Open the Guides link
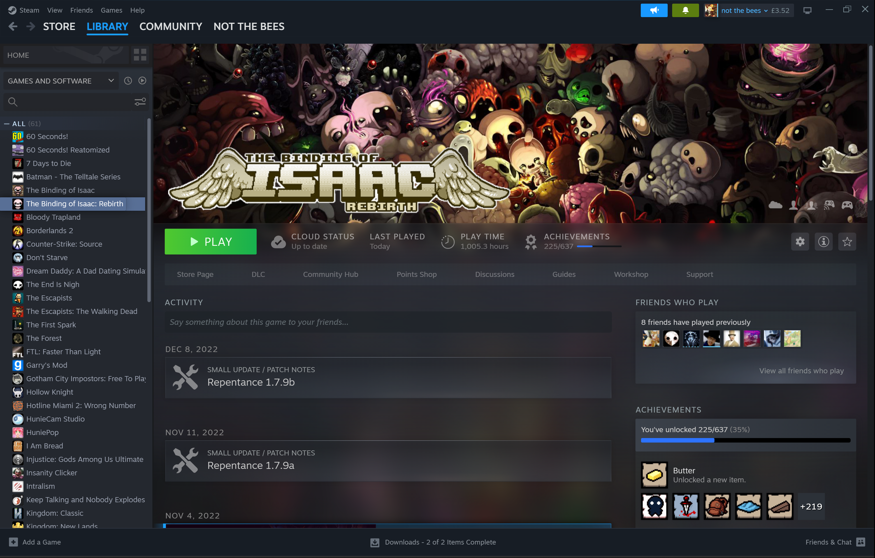This screenshot has height=558, width=875. tap(564, 274)
